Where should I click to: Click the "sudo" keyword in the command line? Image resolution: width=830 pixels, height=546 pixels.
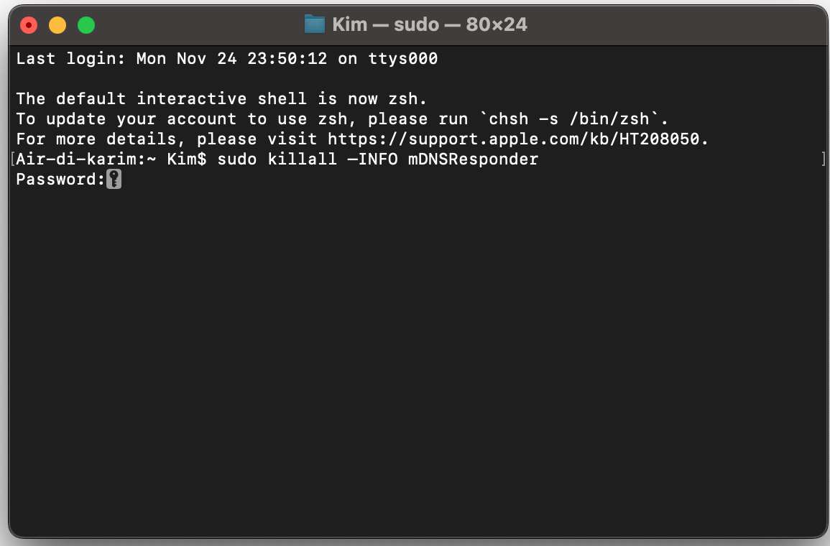(236, 159)
